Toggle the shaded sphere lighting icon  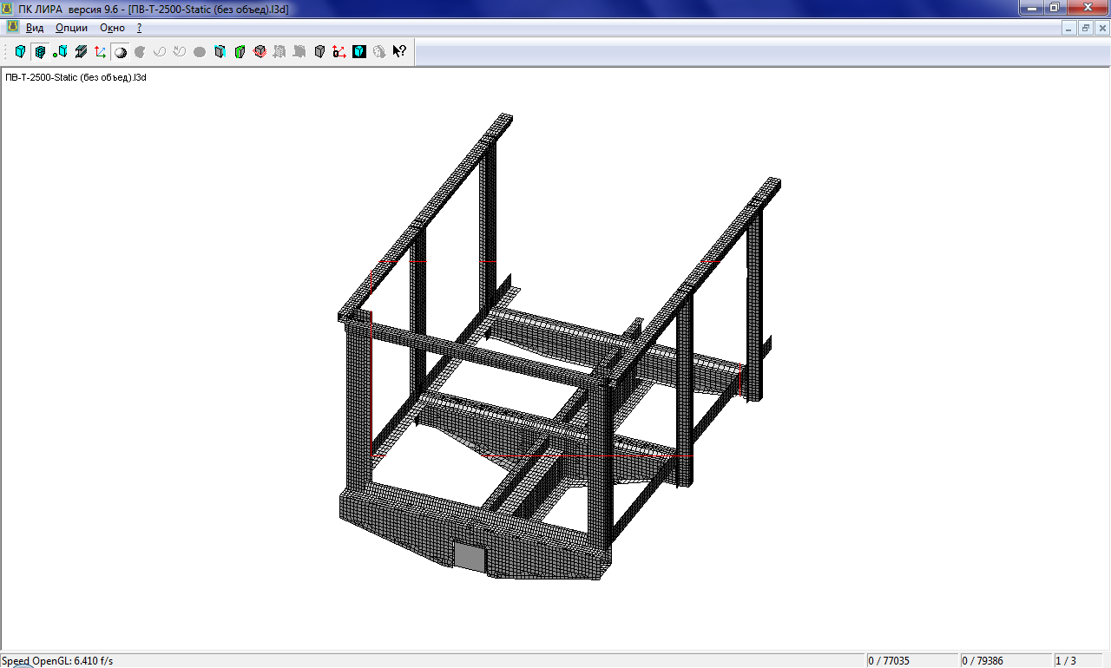pos(120,52)
